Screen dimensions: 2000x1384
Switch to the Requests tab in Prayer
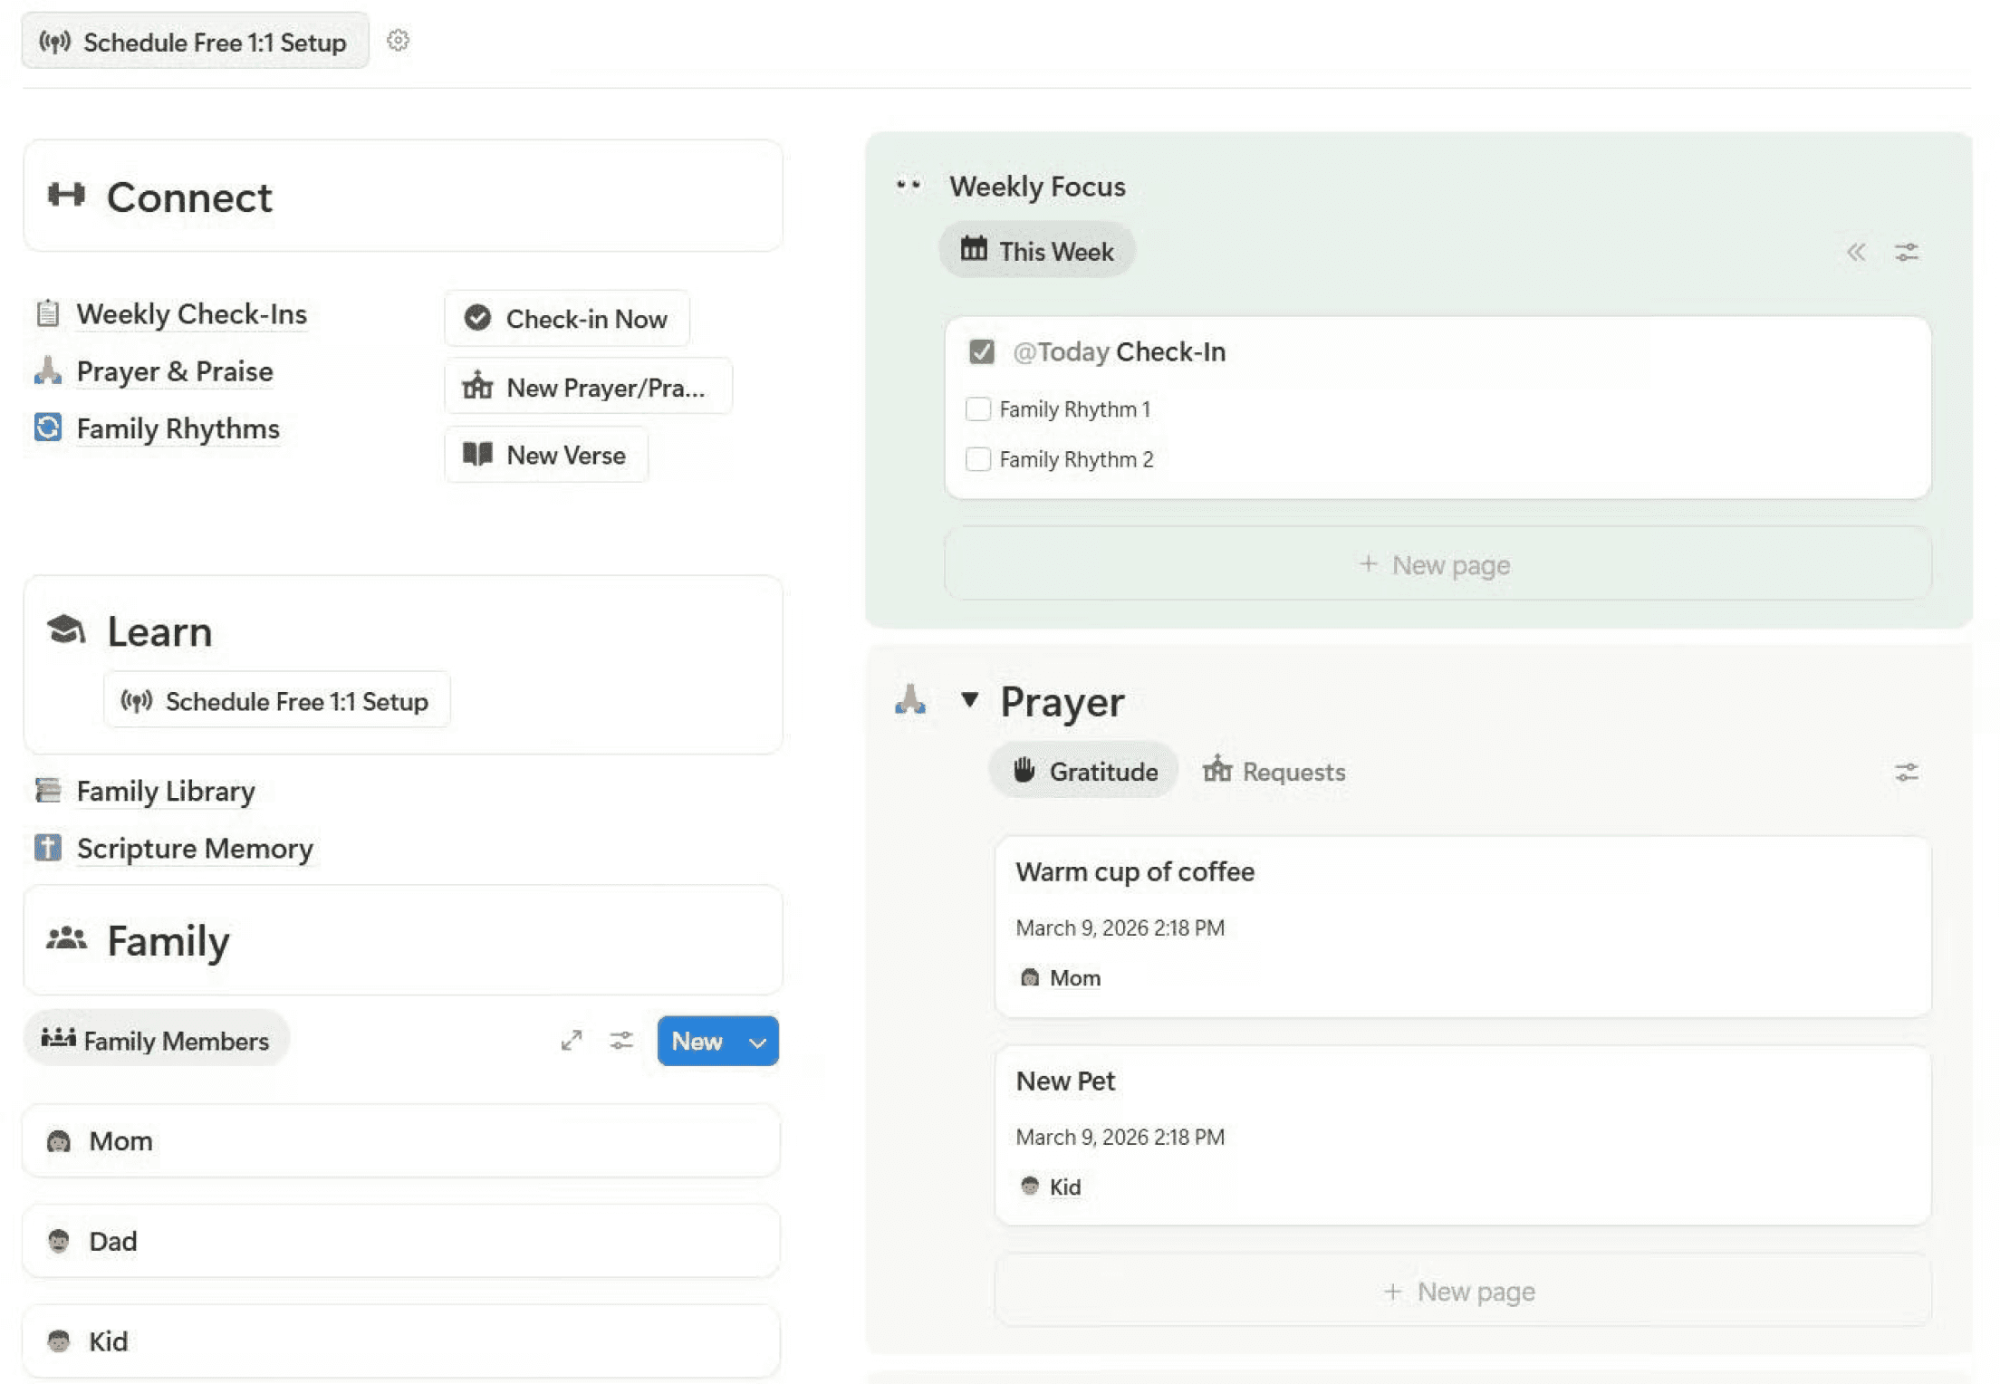[1274, 772]
